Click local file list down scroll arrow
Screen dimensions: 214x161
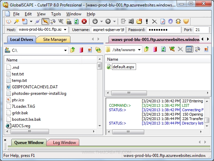tap(100, 126)
